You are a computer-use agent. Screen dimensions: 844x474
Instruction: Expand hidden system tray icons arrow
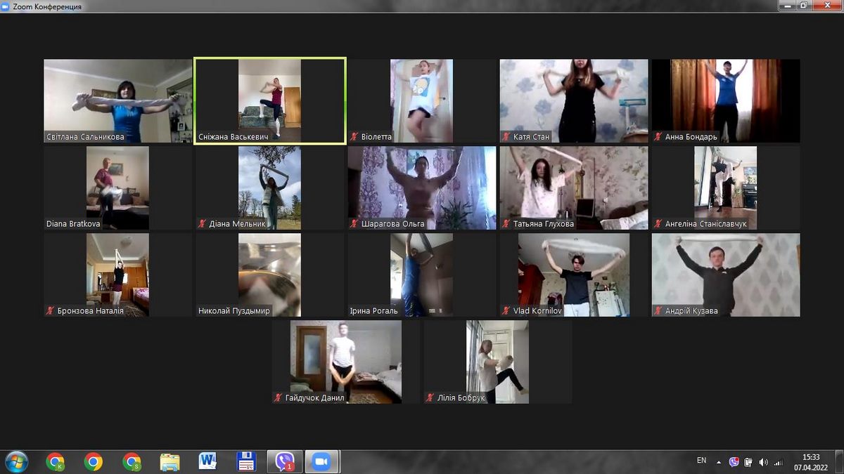coord(719,462)
